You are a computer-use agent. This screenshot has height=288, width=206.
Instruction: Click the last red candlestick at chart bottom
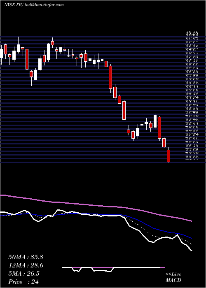tap(169, 156)
